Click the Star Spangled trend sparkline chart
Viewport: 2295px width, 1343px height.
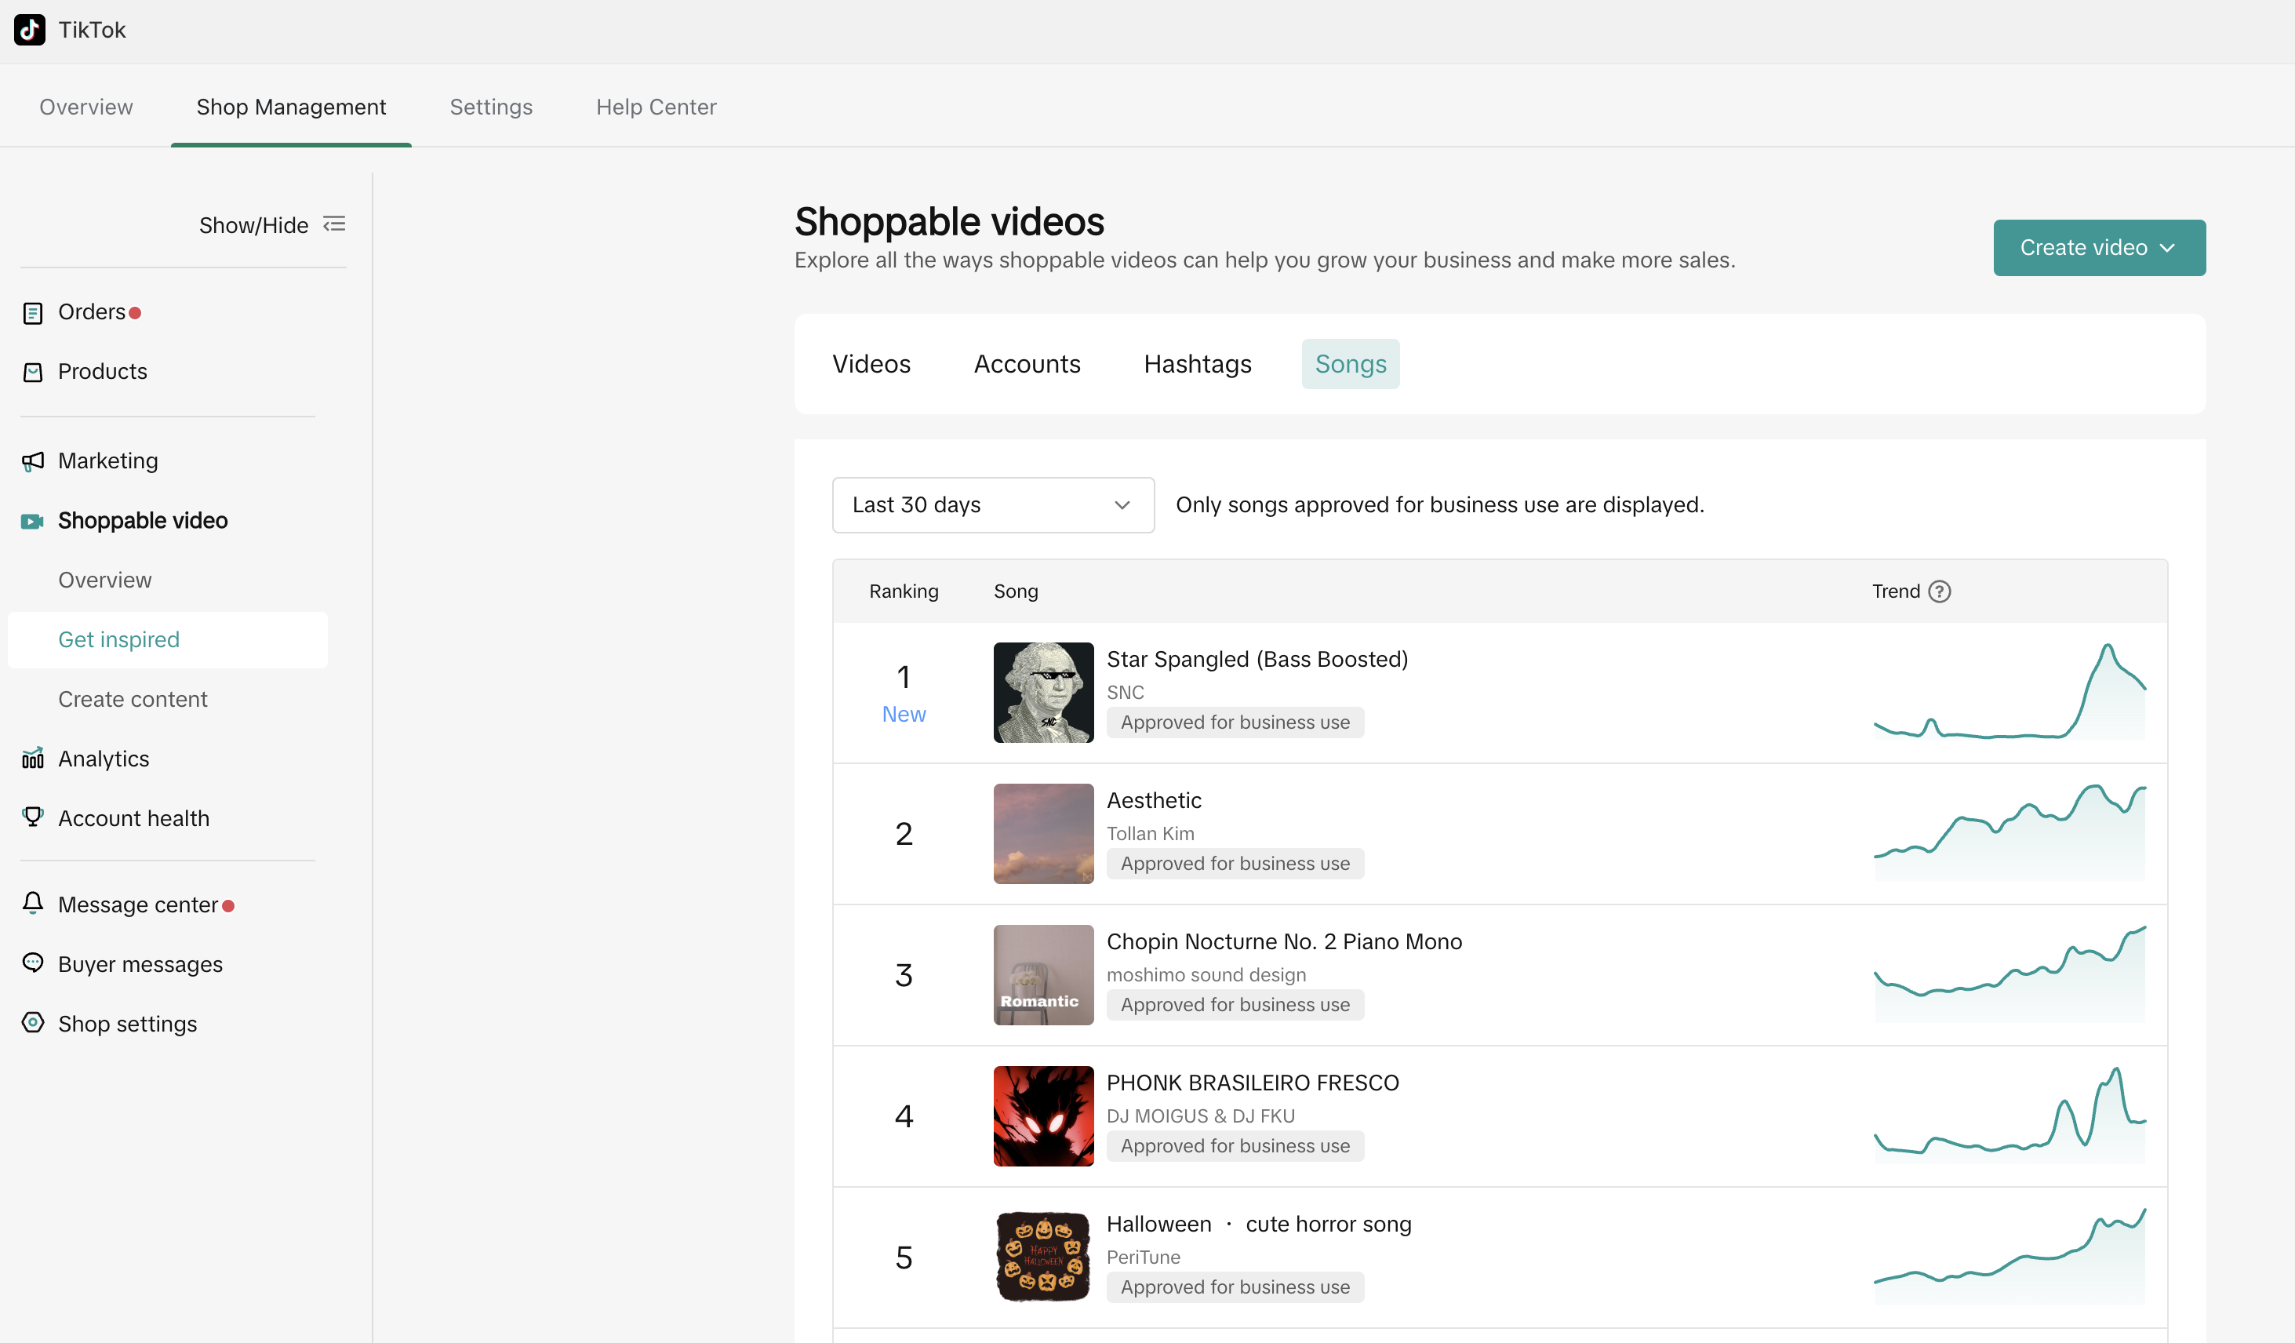coord(2009,693)
